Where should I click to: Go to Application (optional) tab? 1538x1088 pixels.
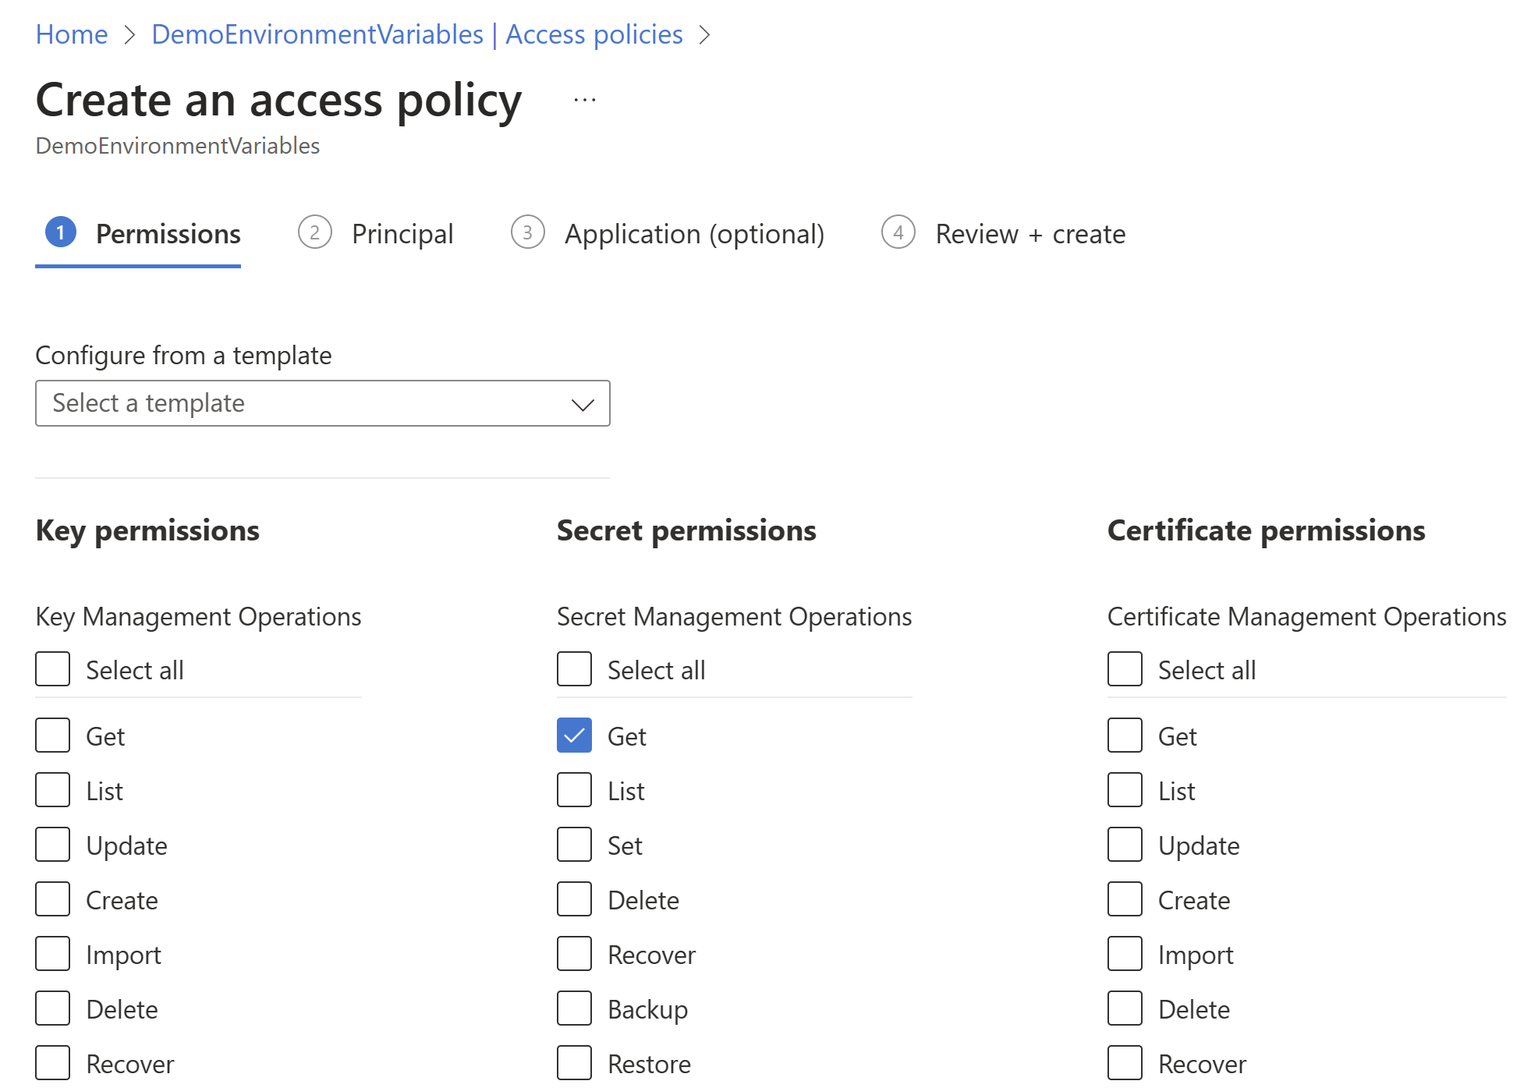[x=693, y=234]
